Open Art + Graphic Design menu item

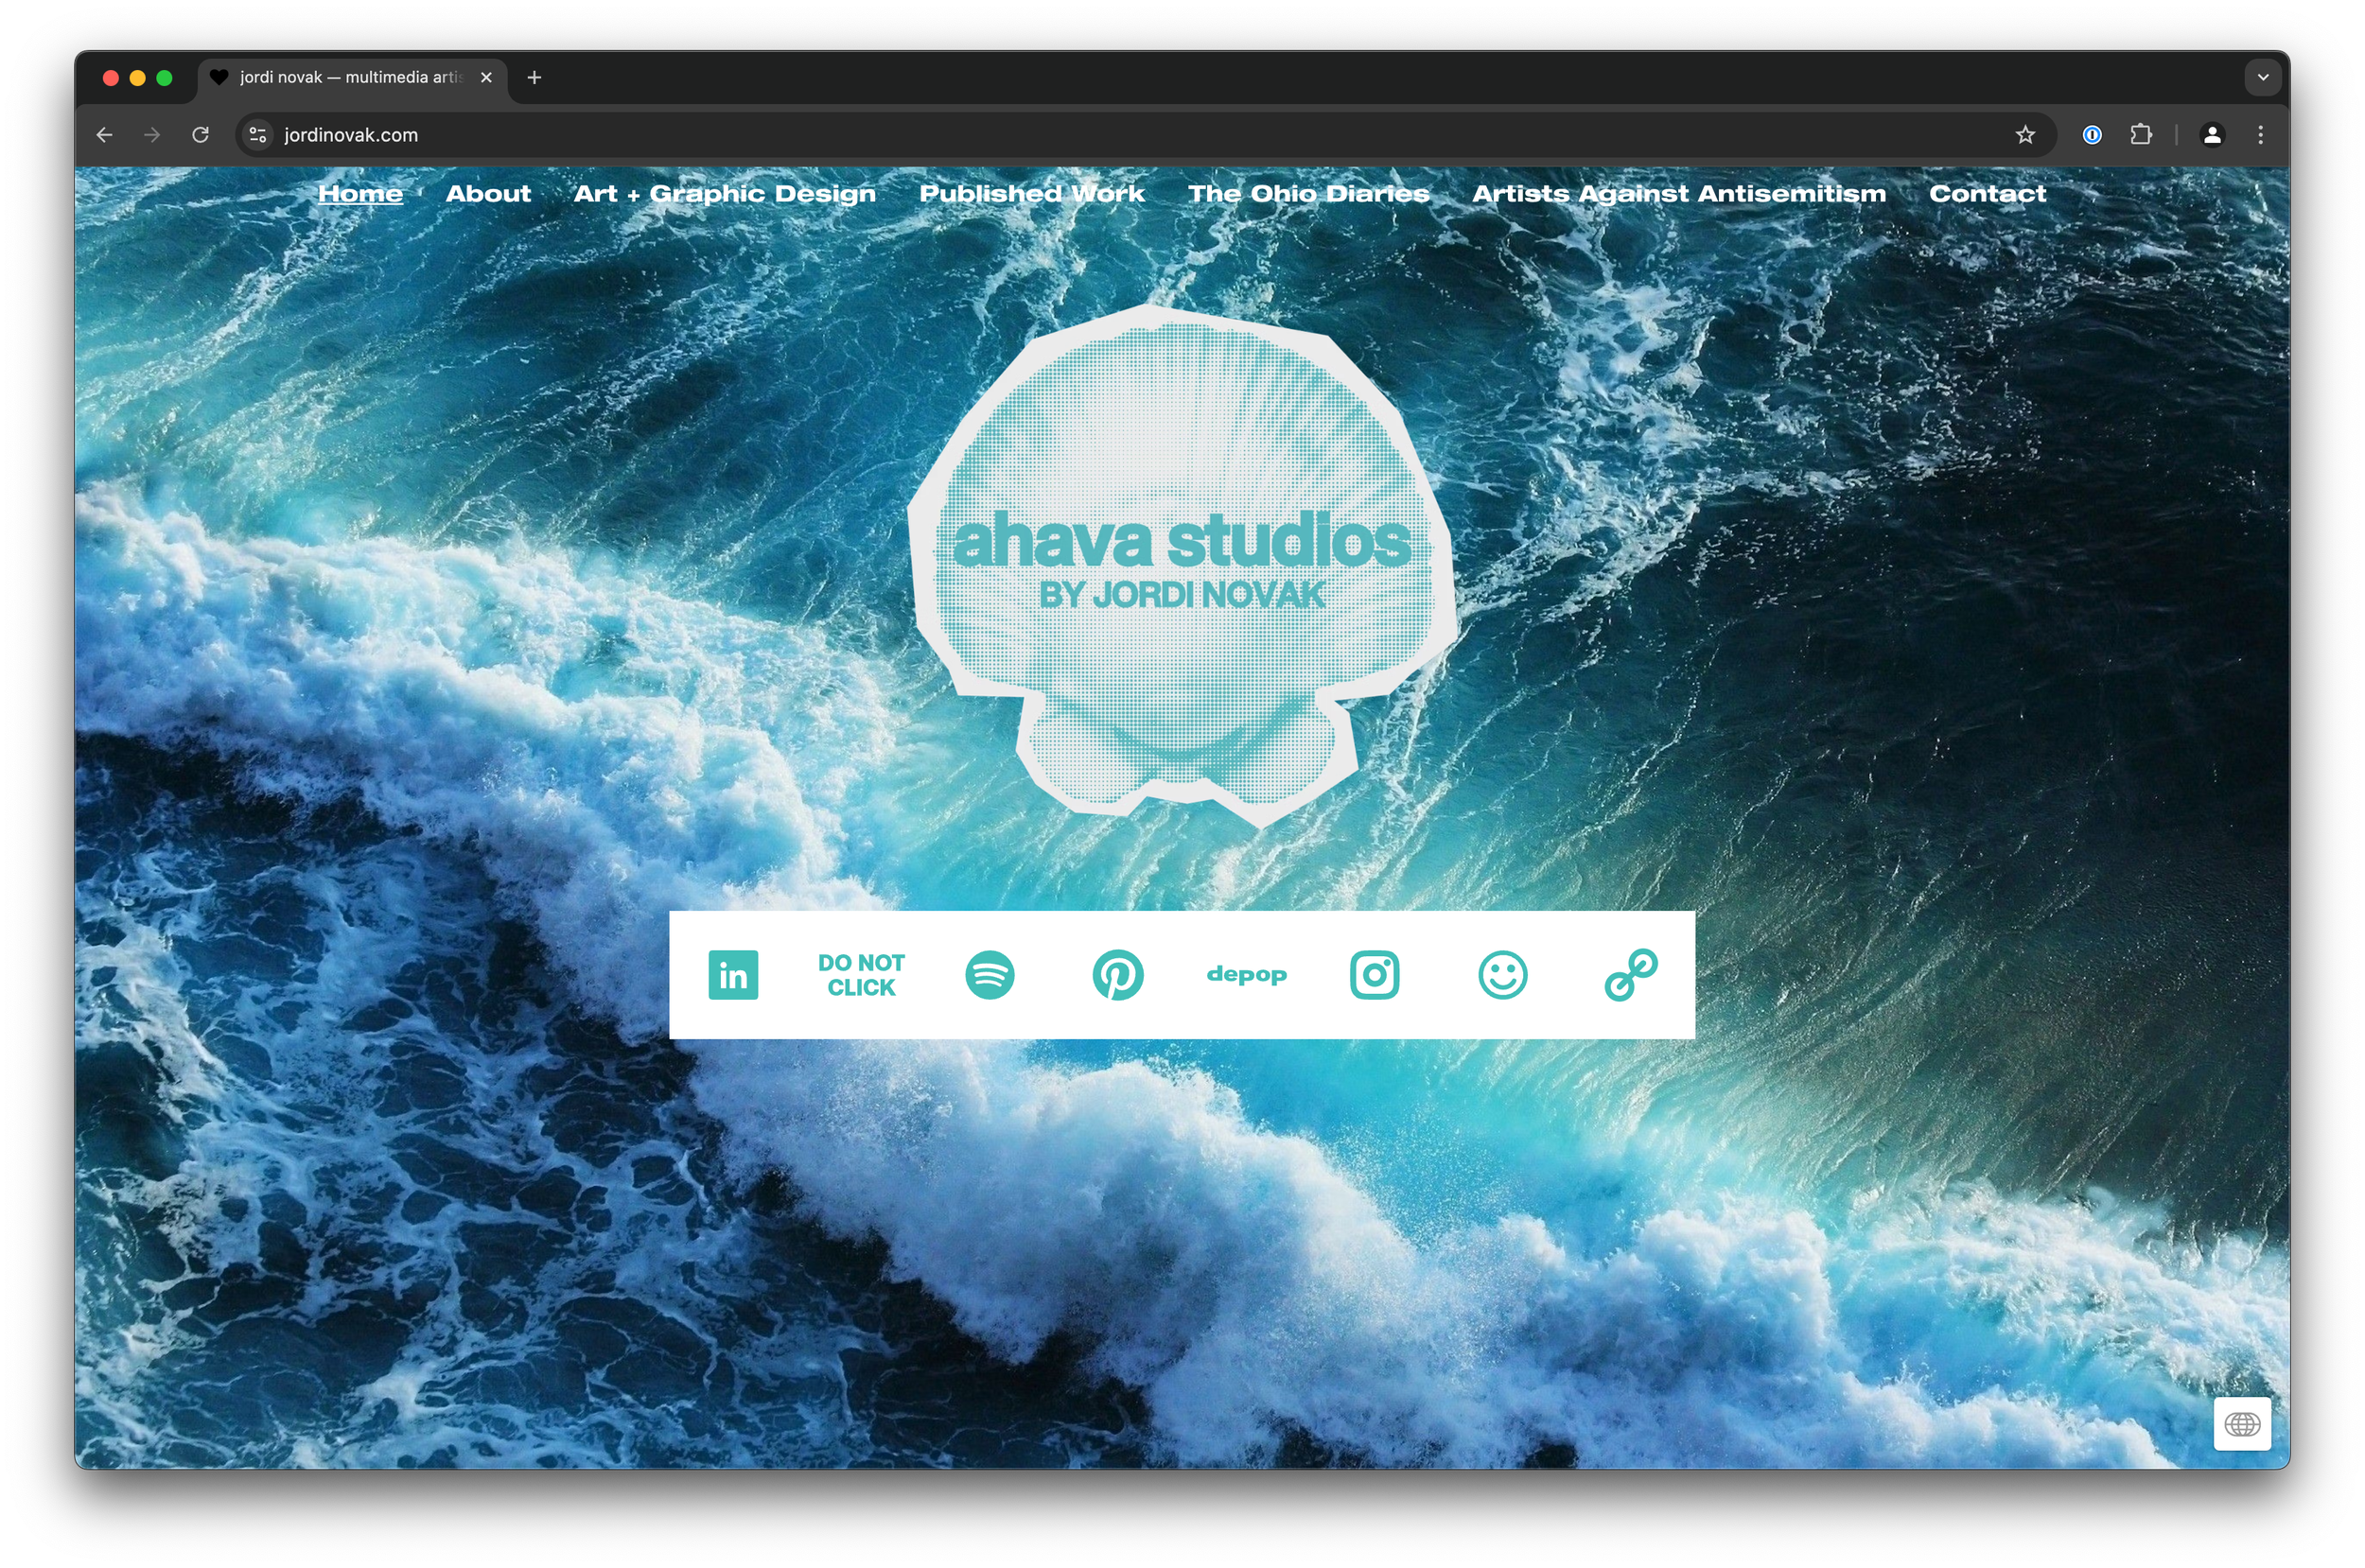point(724,194)
